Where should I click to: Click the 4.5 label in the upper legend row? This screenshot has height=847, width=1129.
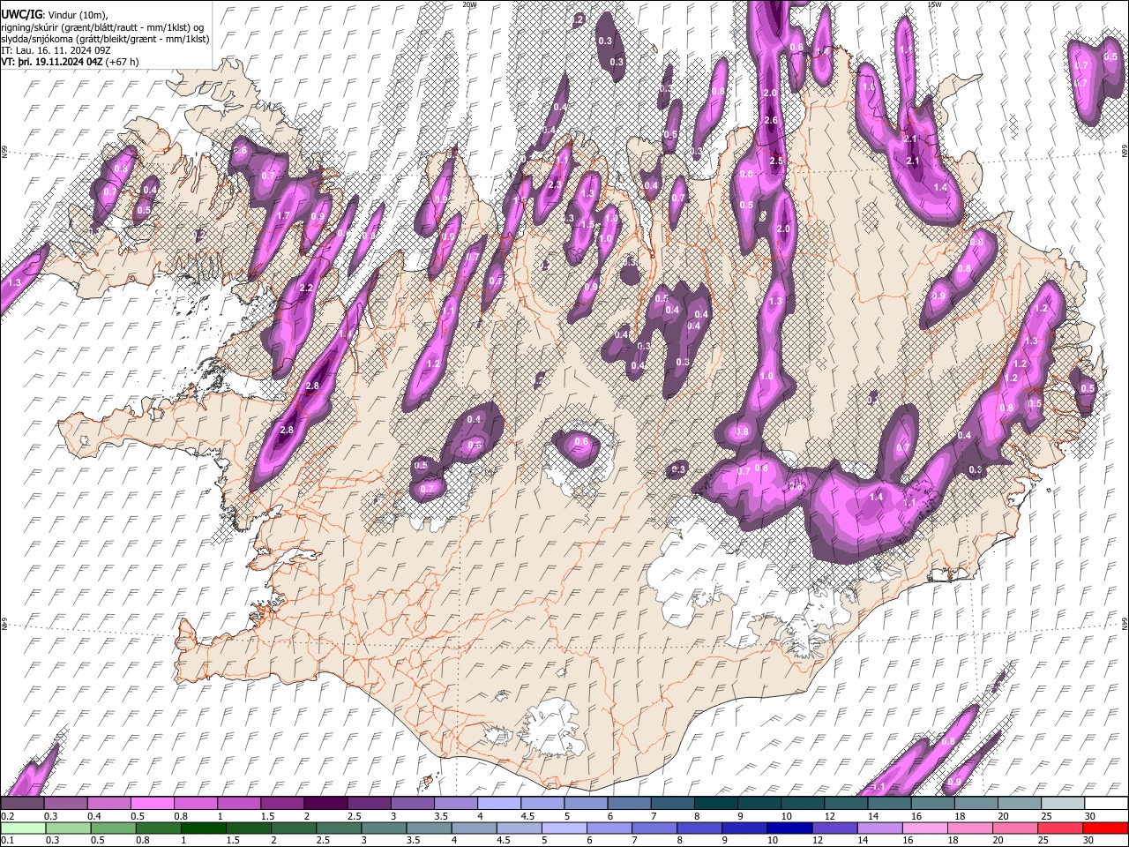click(x=527, y=816)
